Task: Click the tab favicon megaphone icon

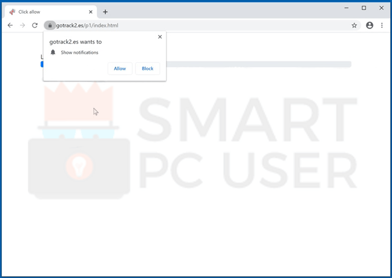Action: (12, 12)
